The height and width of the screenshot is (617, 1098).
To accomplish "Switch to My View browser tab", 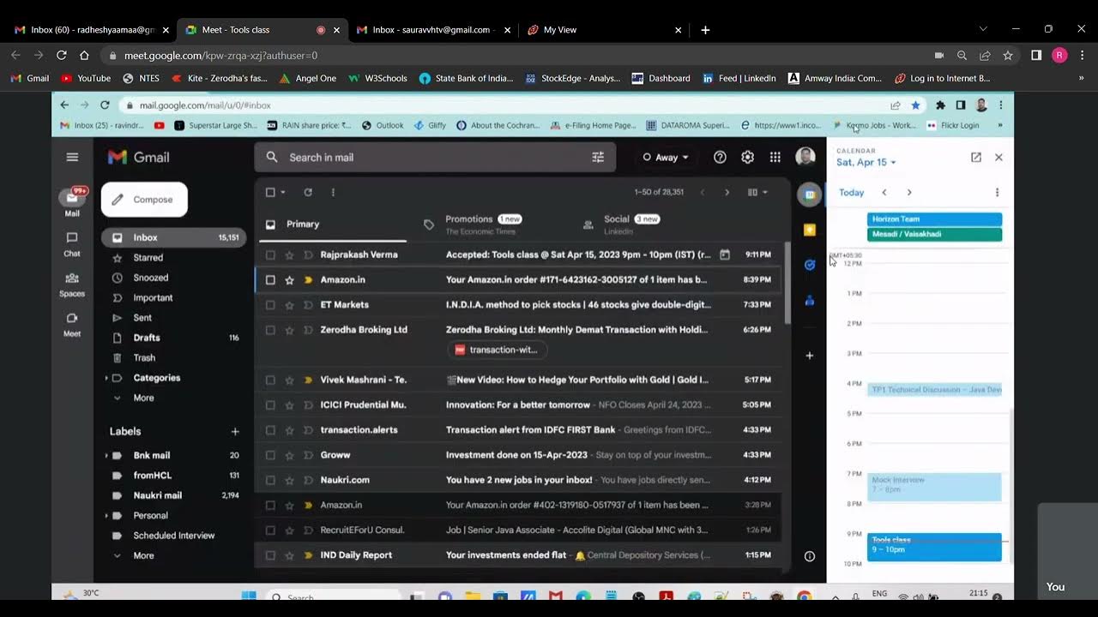I will [x=604, y=29].
